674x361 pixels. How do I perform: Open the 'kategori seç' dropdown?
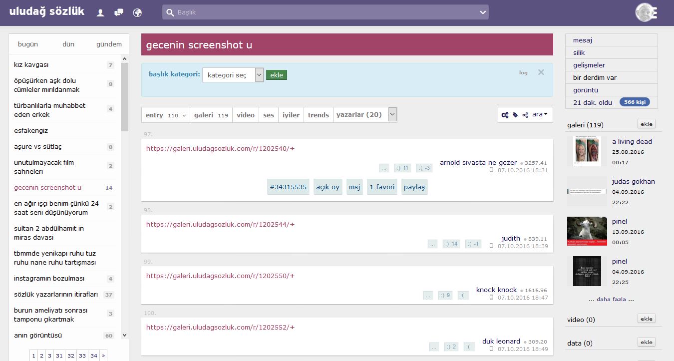point(232,75)
